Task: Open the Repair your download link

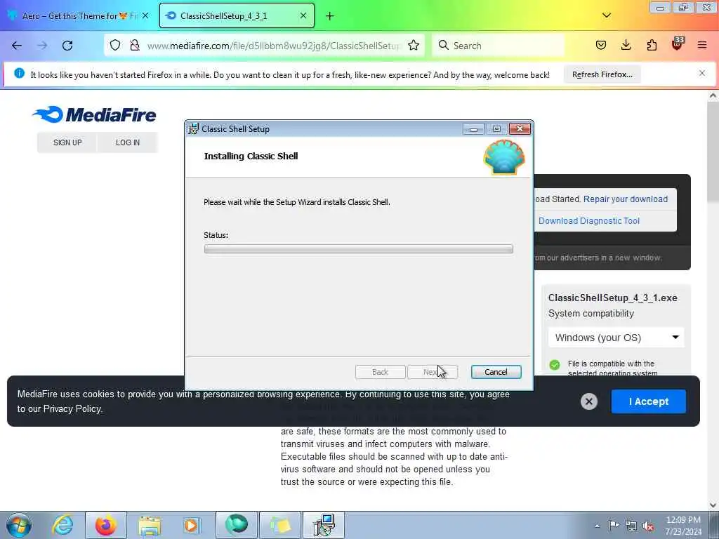Action: pyautogui.click(x=626, y=199)
